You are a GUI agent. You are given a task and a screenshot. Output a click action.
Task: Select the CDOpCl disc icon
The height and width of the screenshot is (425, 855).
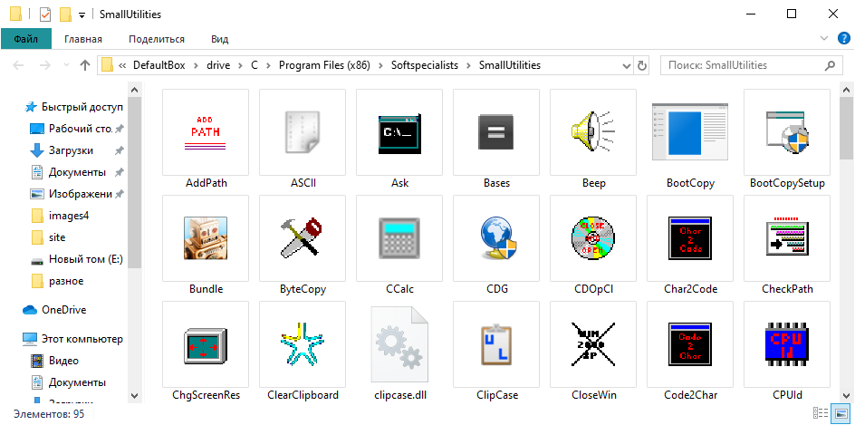click(593, 237)
